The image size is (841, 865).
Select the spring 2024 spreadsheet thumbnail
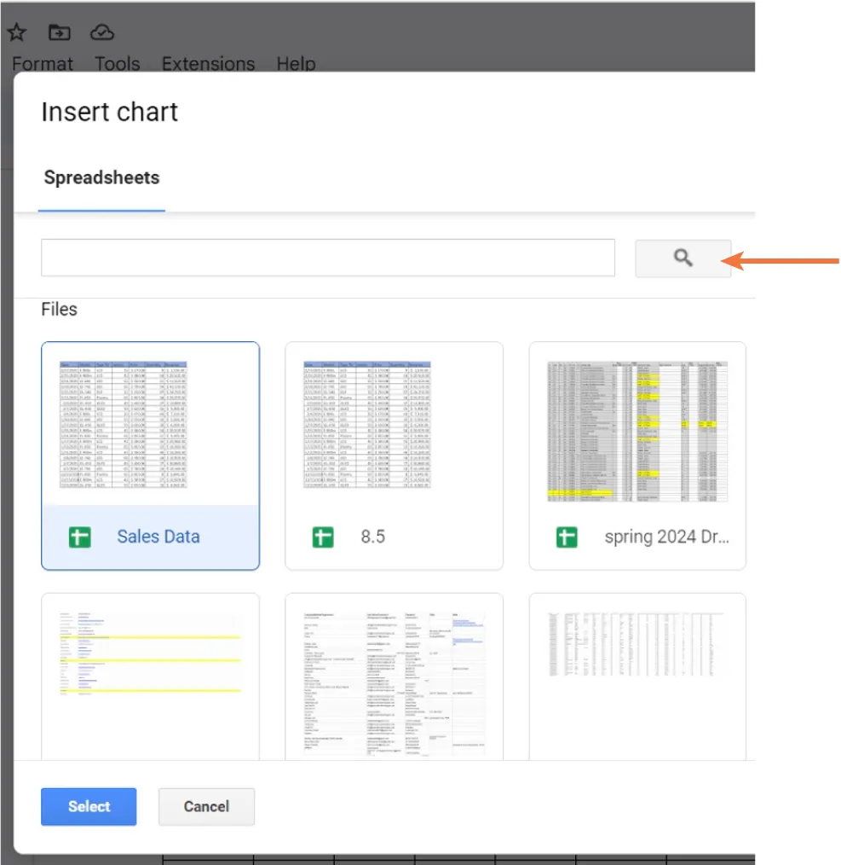tap(637, 431)
